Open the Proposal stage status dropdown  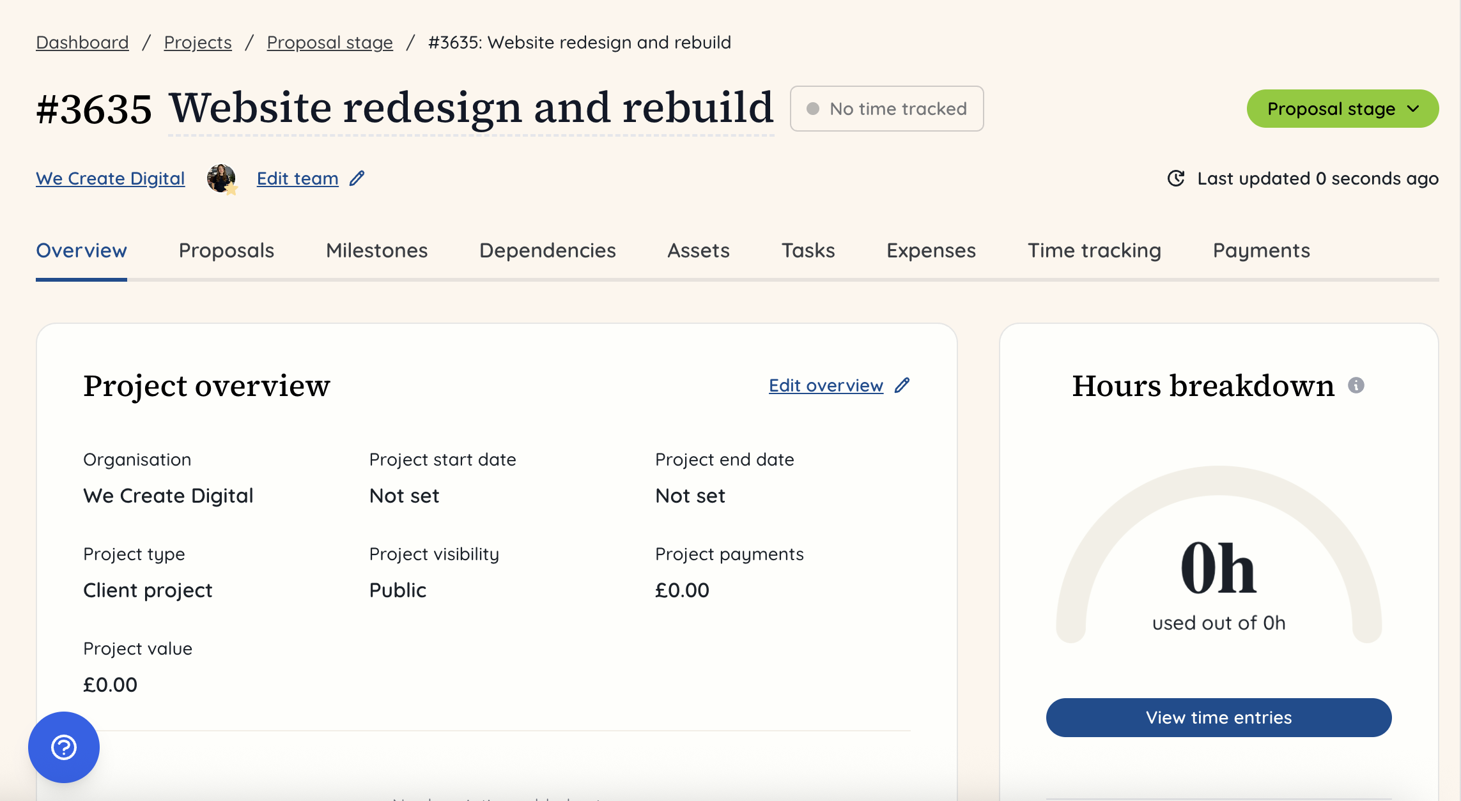1342,109
